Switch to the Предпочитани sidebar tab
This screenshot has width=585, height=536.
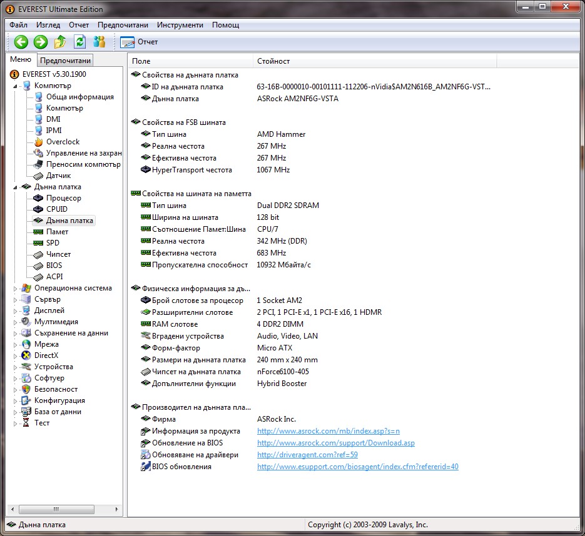pos(65,61)
